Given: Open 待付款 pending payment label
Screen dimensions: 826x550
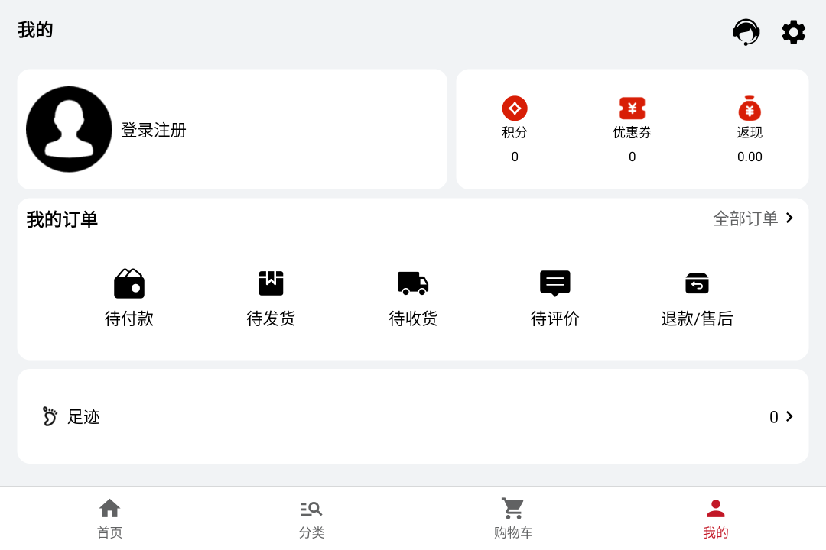Looking at the screenshot, I should pyautogui.click(x=129, y=319).
